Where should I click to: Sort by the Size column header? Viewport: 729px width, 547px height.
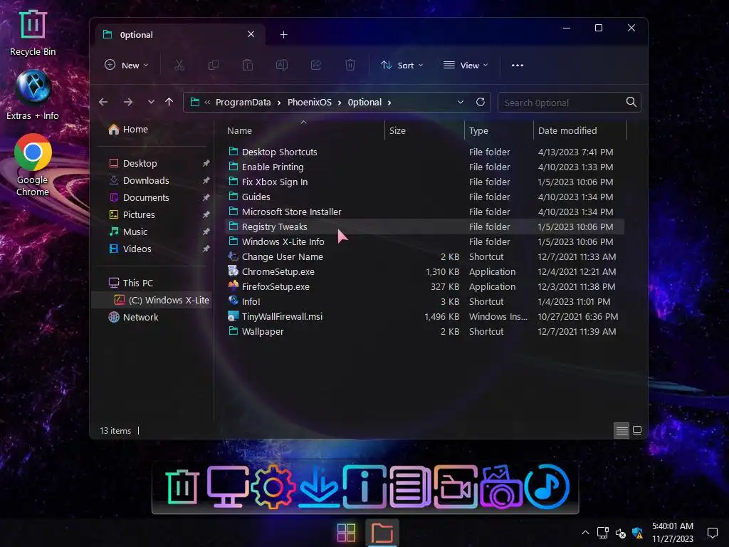424,131
